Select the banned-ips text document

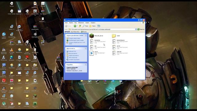click(98, 42)
